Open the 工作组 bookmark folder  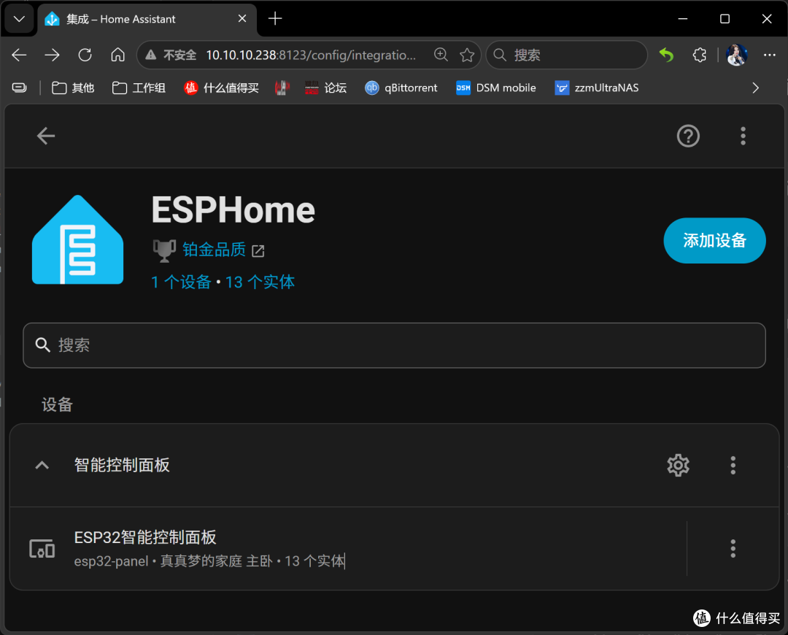[139, 88]
